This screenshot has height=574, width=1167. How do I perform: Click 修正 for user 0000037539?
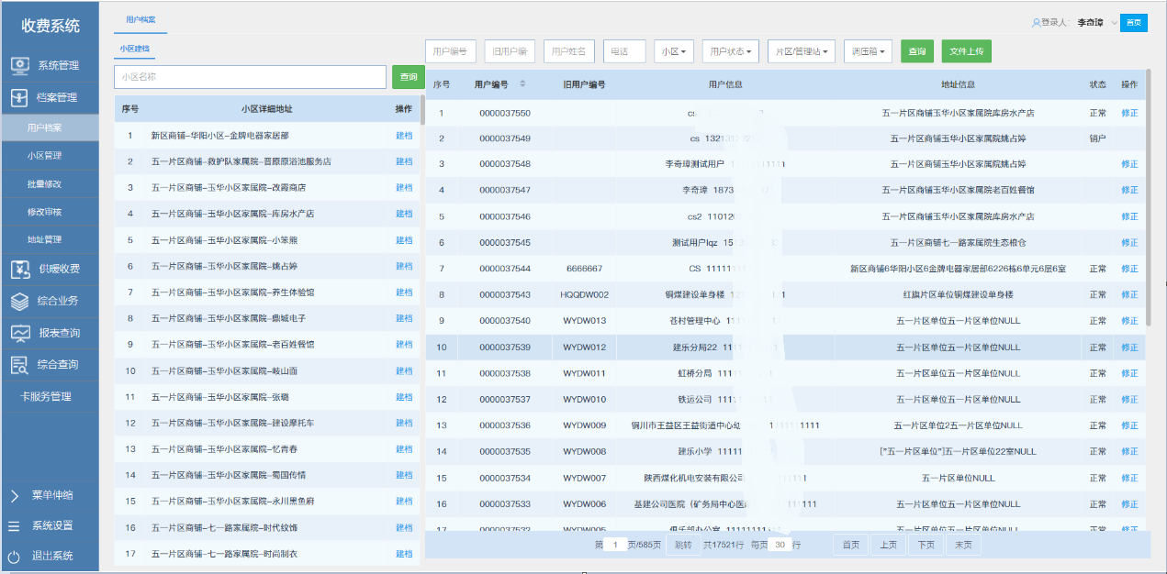click(1129, 348)
